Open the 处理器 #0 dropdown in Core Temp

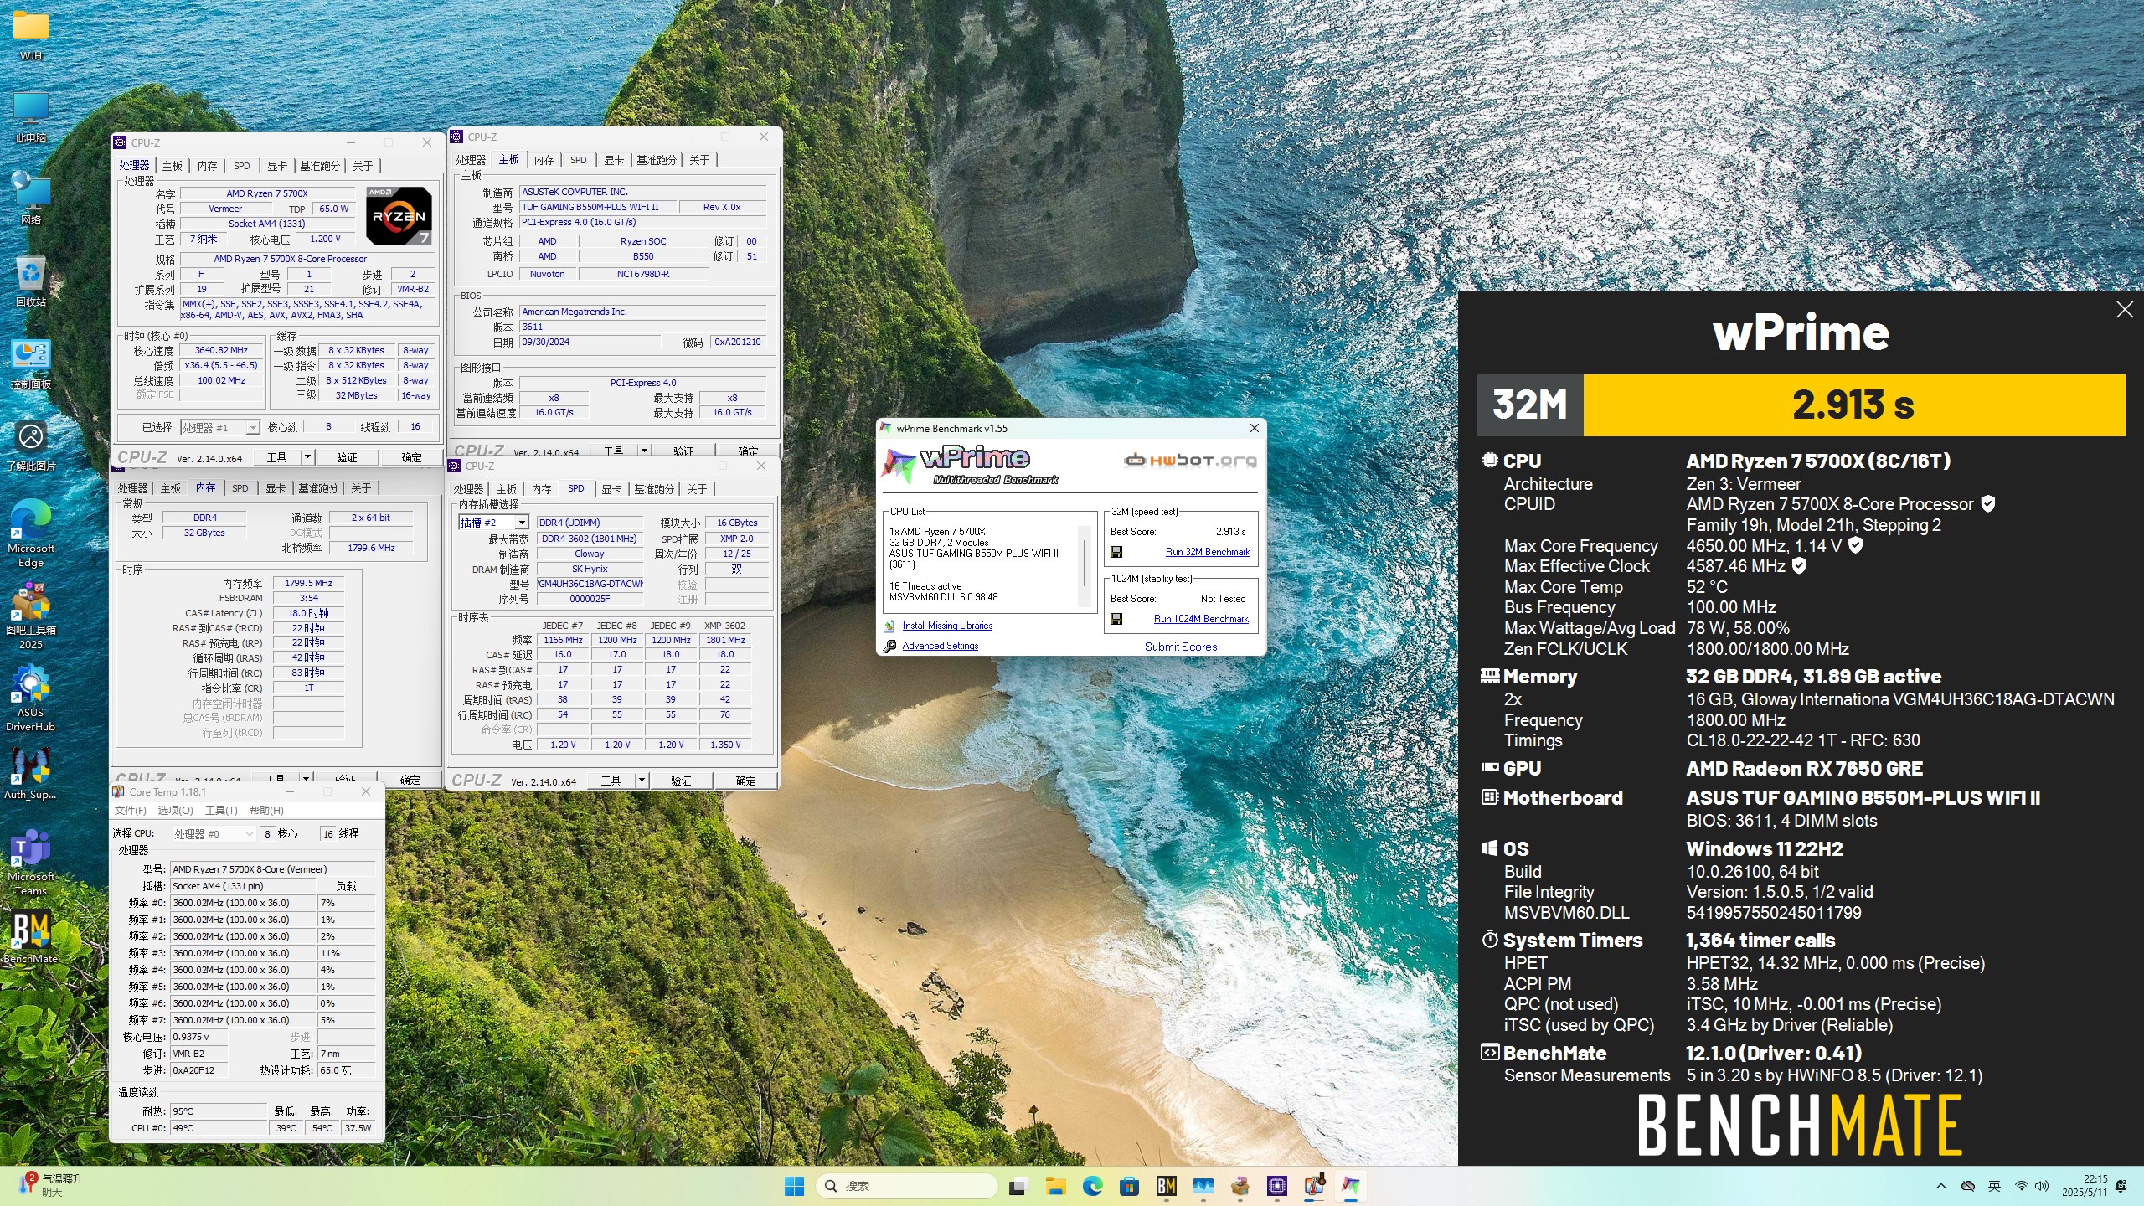click(214, 834)
